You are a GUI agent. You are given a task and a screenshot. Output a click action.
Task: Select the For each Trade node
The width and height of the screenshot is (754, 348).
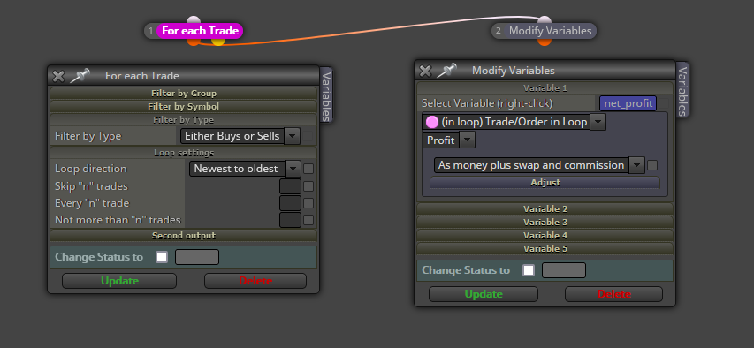click(200, 31)
